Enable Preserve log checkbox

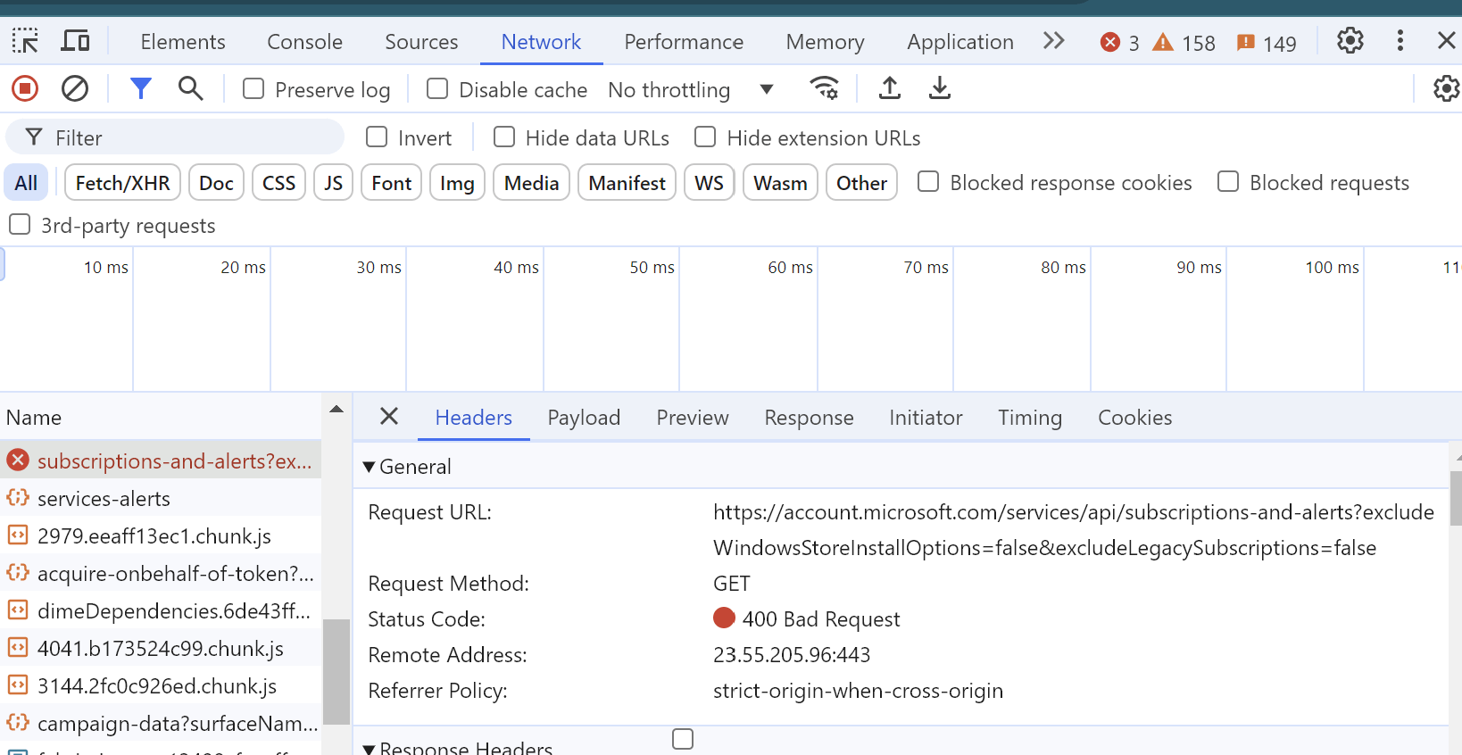254,89
